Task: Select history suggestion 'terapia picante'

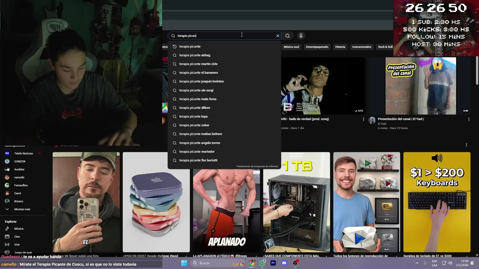Action: click(224, 46)
